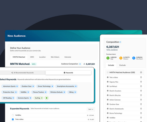The image size is (147, 122).
Task: Toggle the Drone Technology keyword chip
Action: tap(45, 86)
